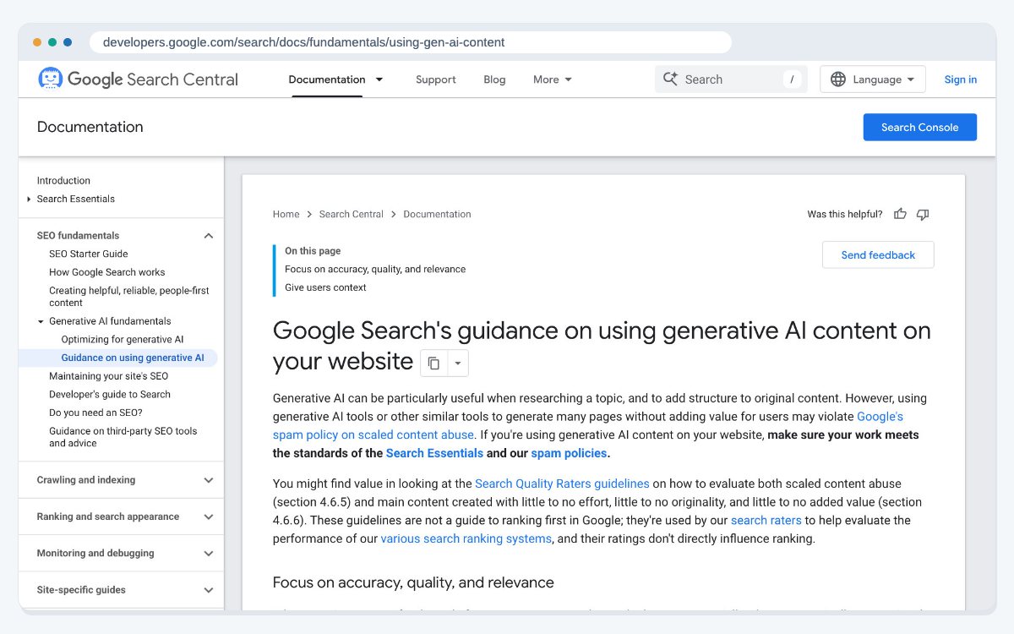The image size is (1014, 634).
Task: Click the thumbs down not helpful icon
Action: (x=923, y=214)
